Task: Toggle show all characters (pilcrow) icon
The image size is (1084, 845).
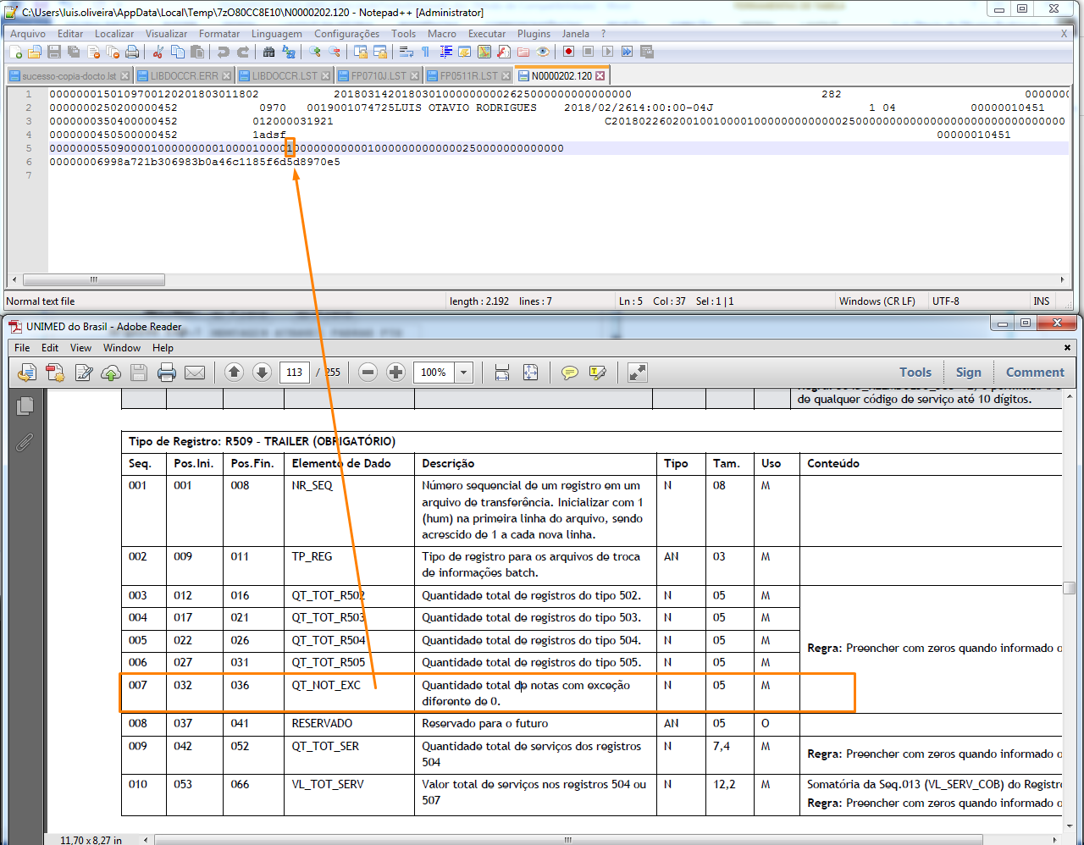Action: [426, 52]
